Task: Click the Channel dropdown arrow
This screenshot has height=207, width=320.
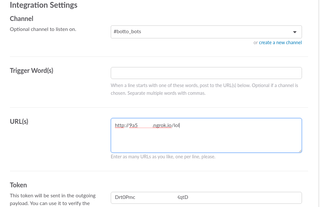Action: [x=295, y=32]
